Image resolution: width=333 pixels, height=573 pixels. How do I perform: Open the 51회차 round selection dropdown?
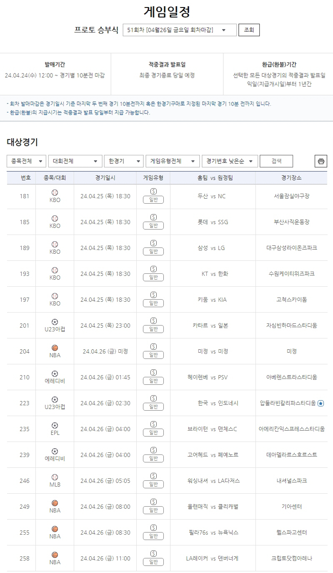180,30
